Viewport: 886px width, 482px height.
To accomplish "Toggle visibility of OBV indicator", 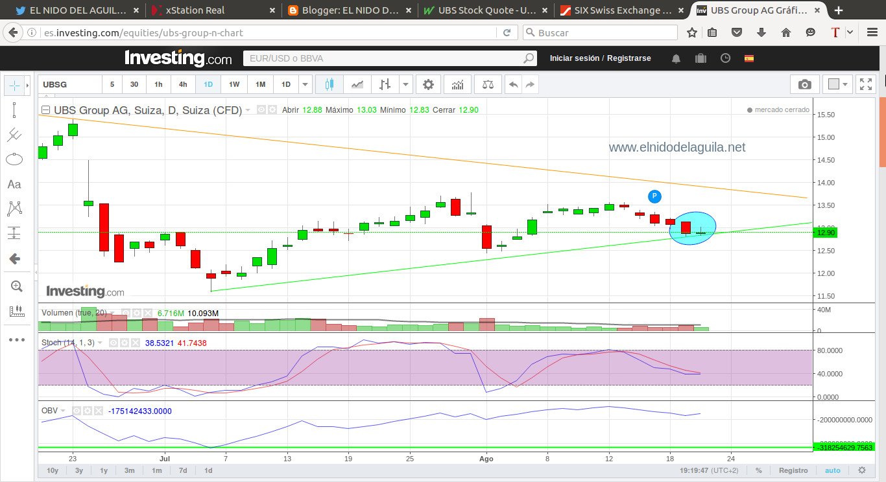I will (77, 411).
